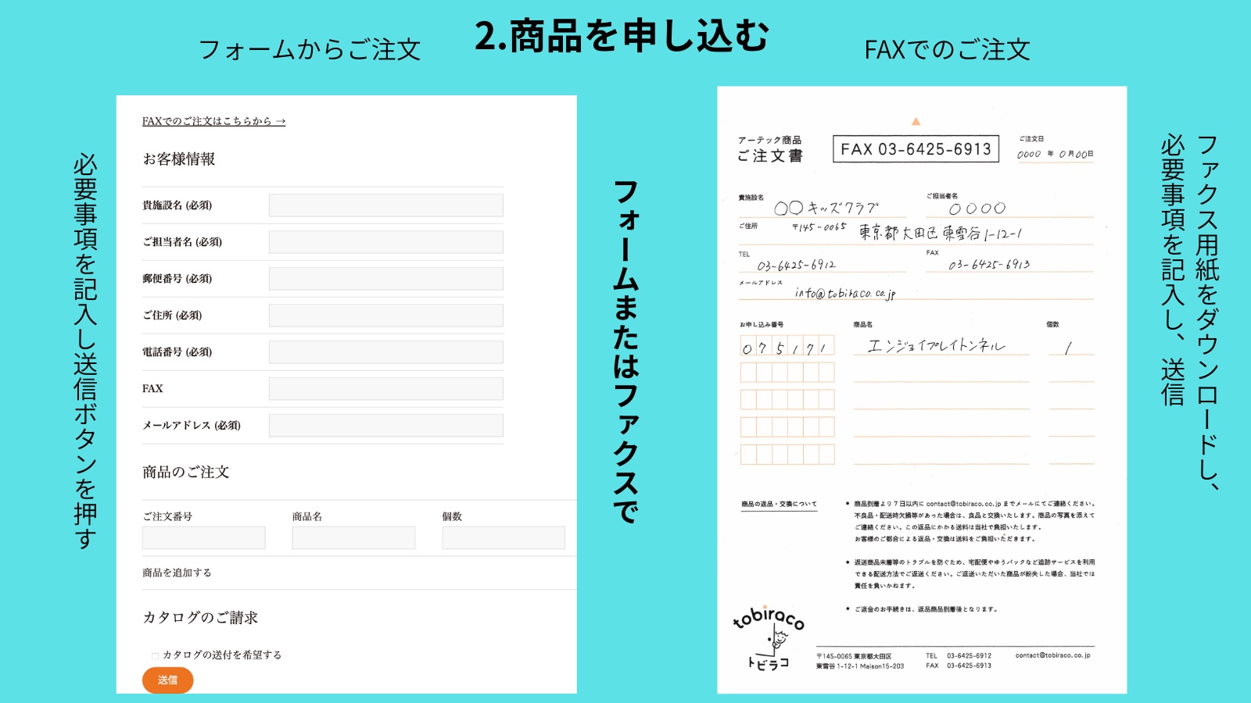The image size is (1251, 703).
Task: Click the ご注文番号 field
Action: 203,537
